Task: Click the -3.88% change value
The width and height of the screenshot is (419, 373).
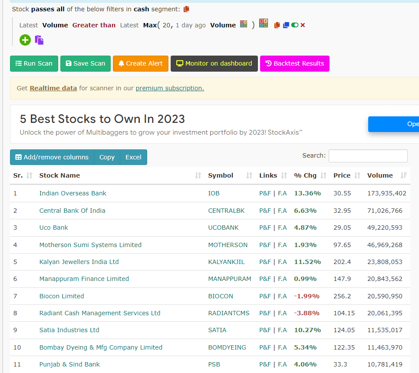Action: coord(307,313)
